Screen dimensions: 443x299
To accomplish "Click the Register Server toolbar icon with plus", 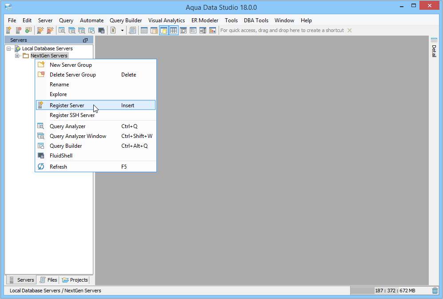I will [8, 30].
